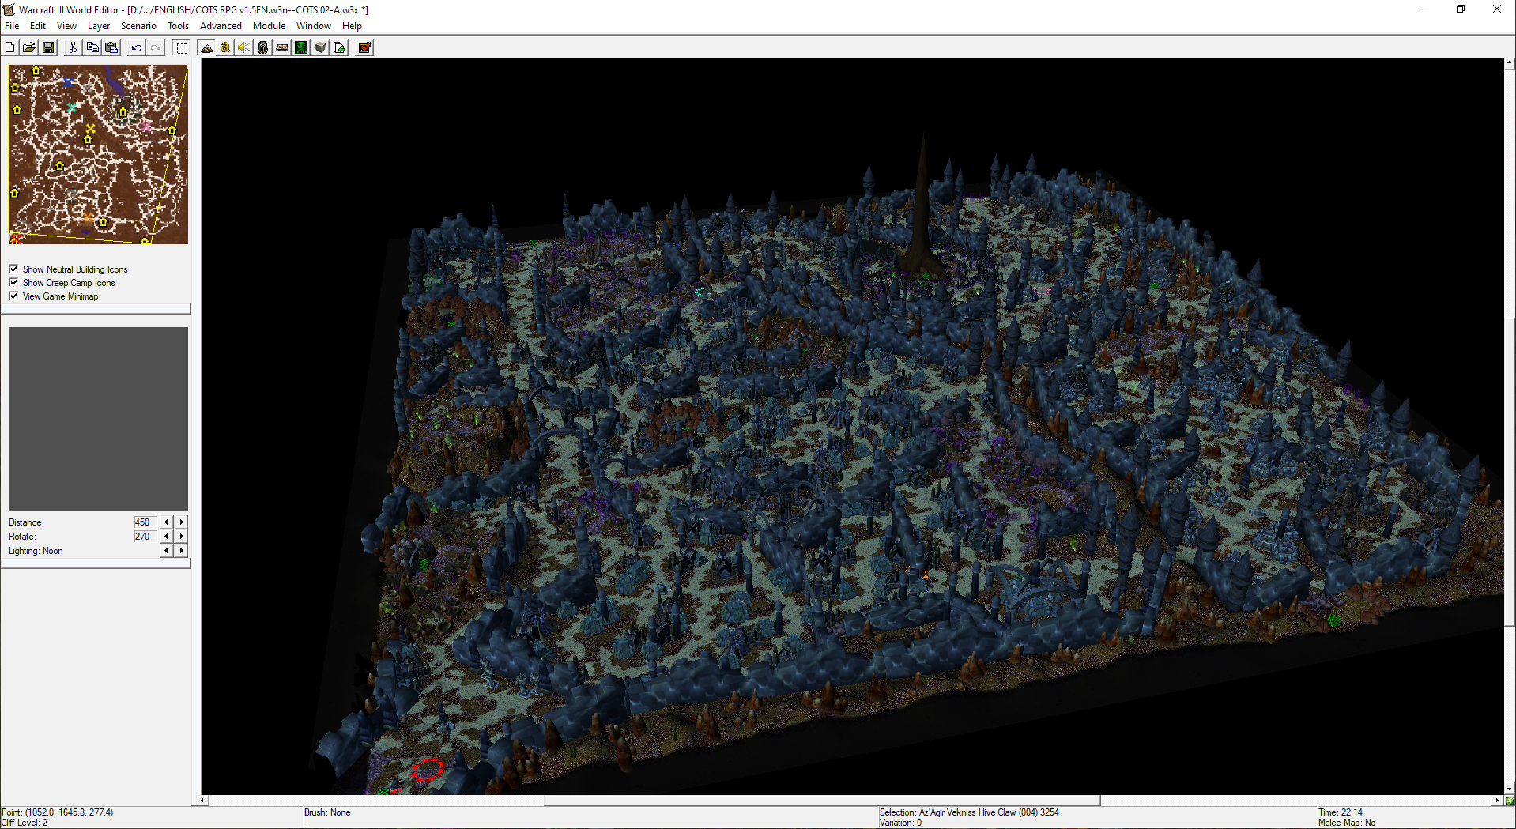Click on the minimap overview

98,154
